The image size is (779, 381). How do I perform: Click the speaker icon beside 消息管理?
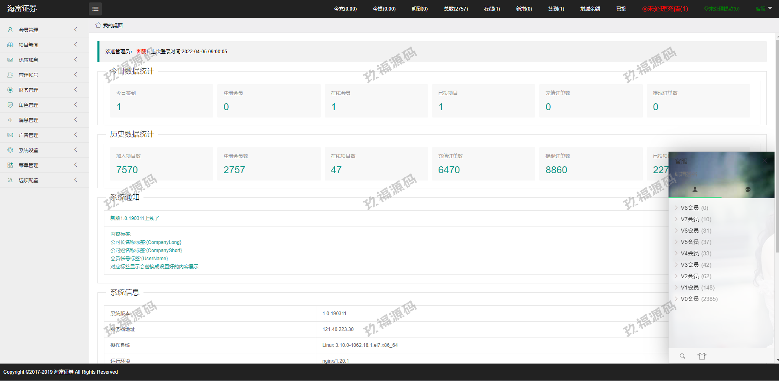click(x=10, y=120)
